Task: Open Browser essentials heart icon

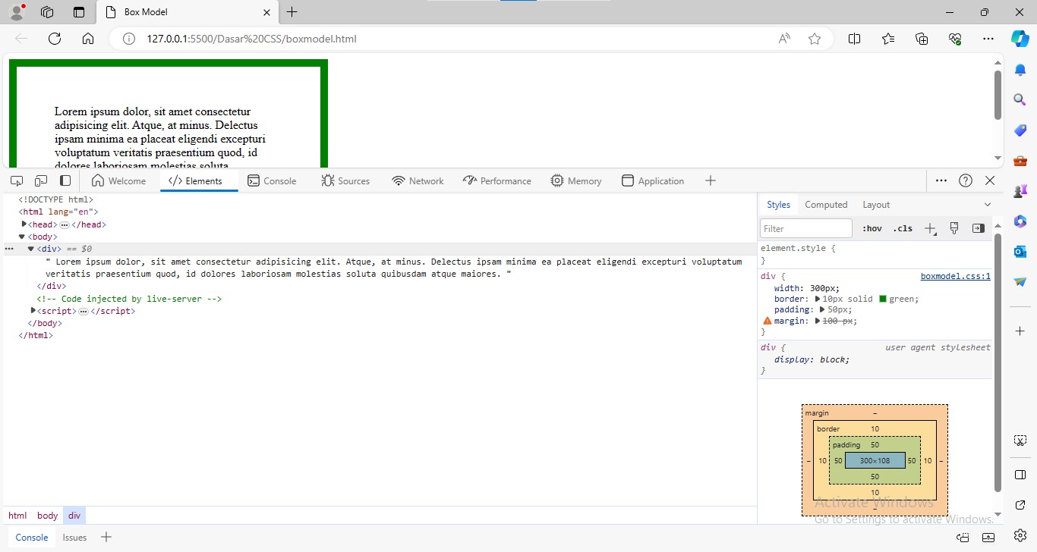Action: tap(955, 39)
